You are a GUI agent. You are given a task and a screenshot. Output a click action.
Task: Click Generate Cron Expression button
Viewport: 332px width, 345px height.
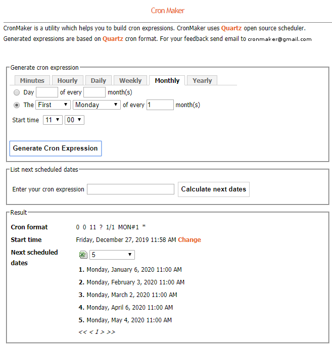tap(56, 149)
